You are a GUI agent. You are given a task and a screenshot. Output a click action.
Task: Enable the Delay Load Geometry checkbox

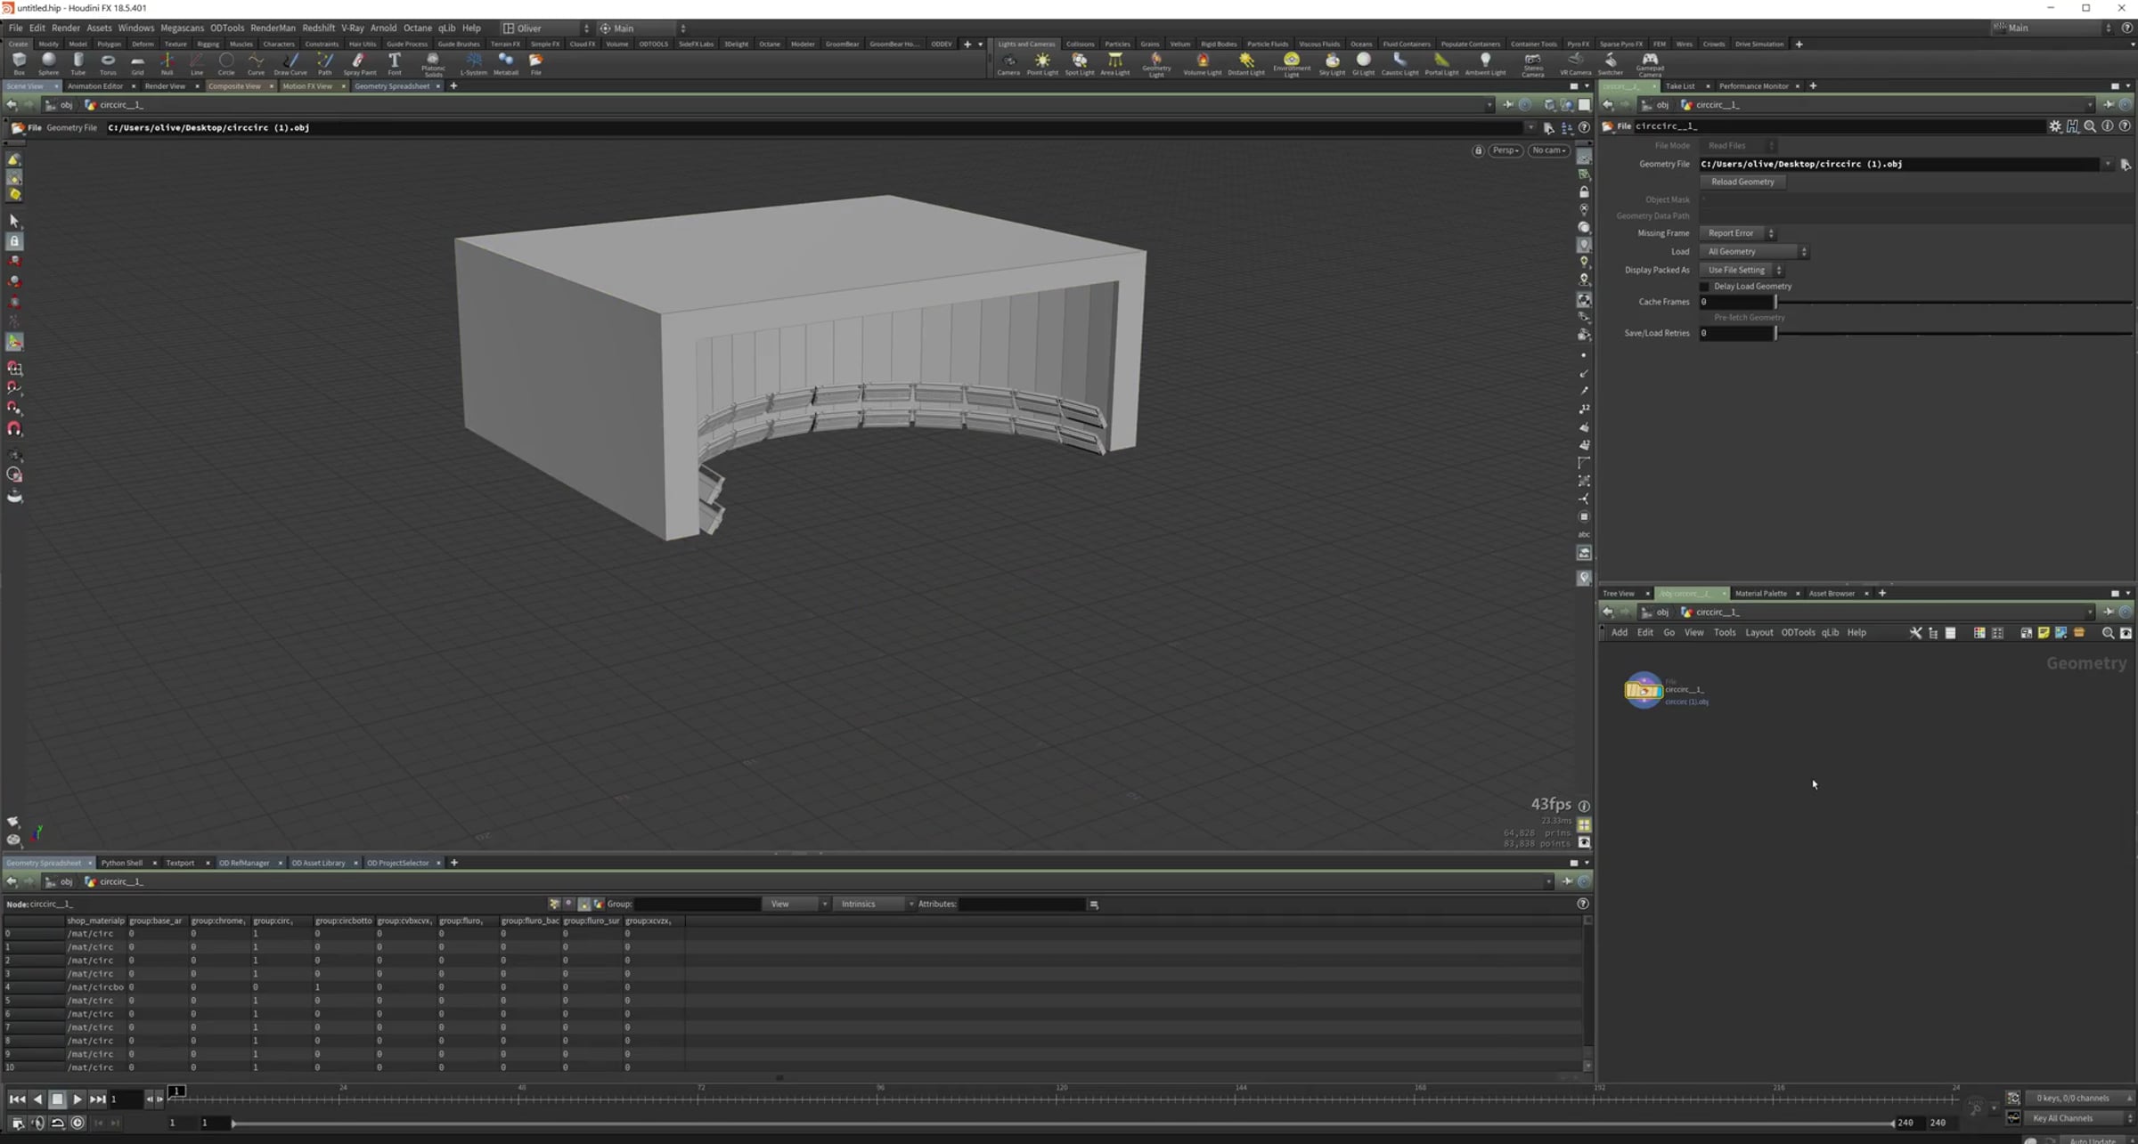coord(1705,287)
